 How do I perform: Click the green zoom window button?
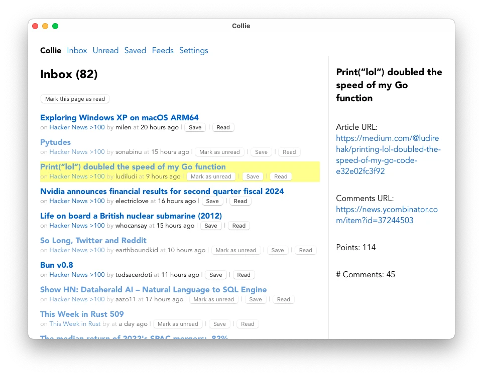[55, 26]
